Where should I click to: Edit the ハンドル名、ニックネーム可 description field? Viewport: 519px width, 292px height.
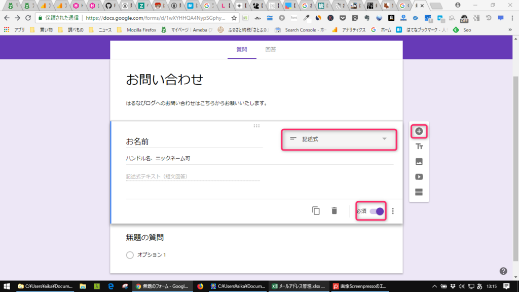point(259,159)
